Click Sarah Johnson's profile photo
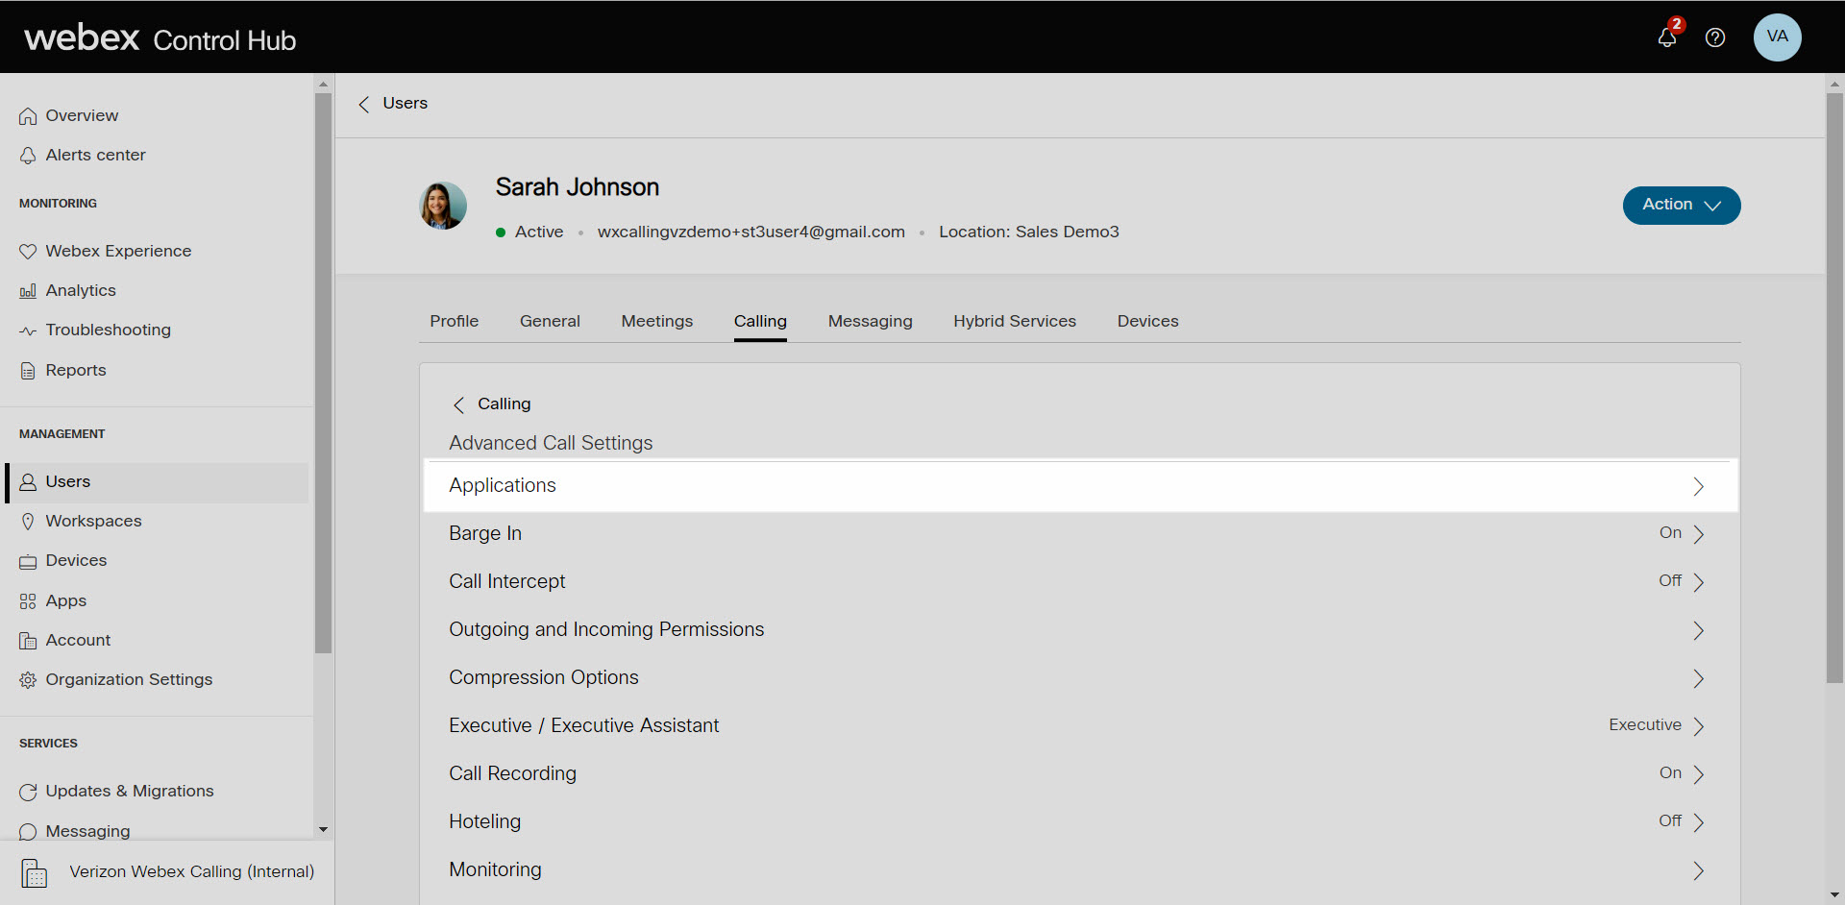 tap(442, 206)
